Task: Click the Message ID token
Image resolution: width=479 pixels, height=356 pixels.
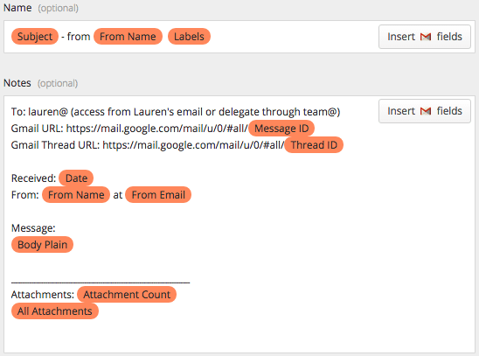Action: pos(281,129)
